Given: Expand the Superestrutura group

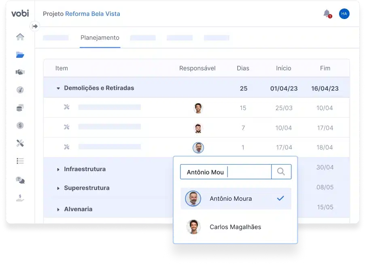Looking at the screenshot, I should tap(58, 189).
